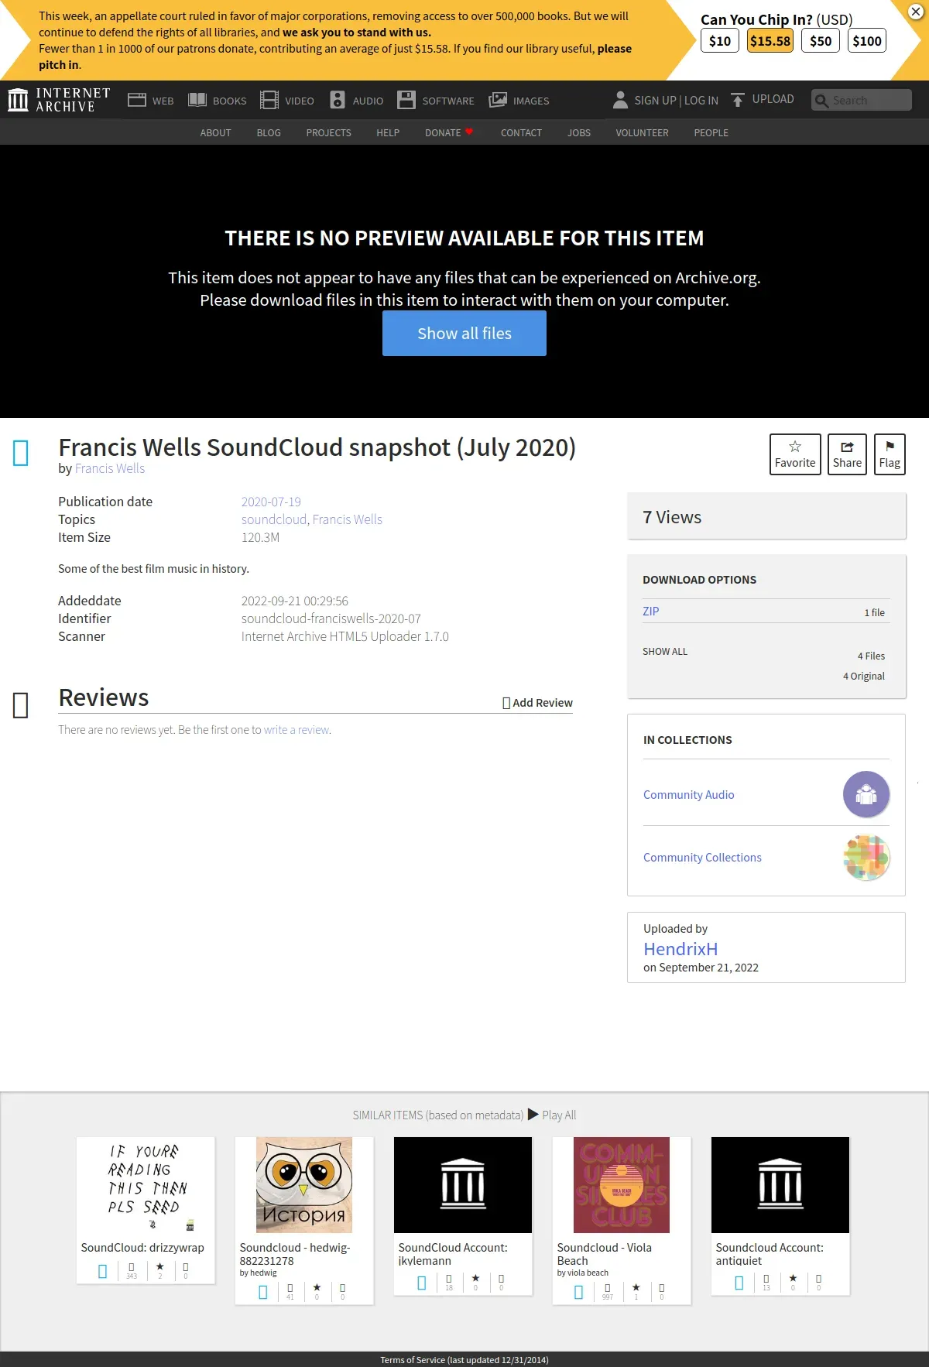This screenshot has height=1367, width=929.
Task: Click the Upload arrow icon
Action: (738, 100)
